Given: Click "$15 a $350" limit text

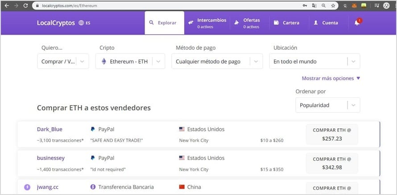Looking at the screenshot, I should coord(272,170).
